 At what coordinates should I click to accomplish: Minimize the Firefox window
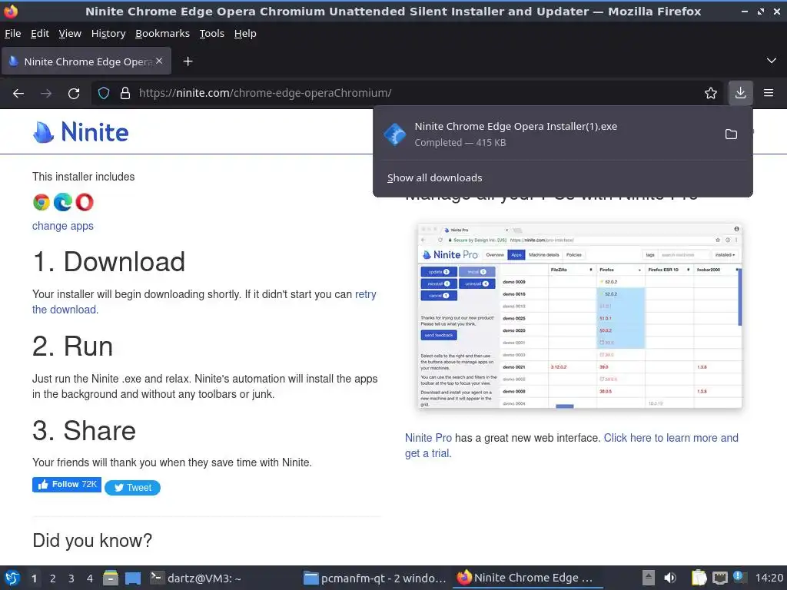point(744,11)
